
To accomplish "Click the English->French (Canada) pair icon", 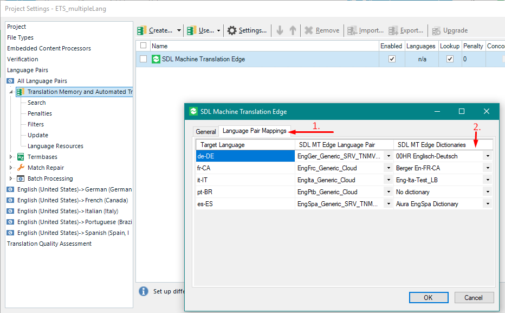I will click(11, 201).
